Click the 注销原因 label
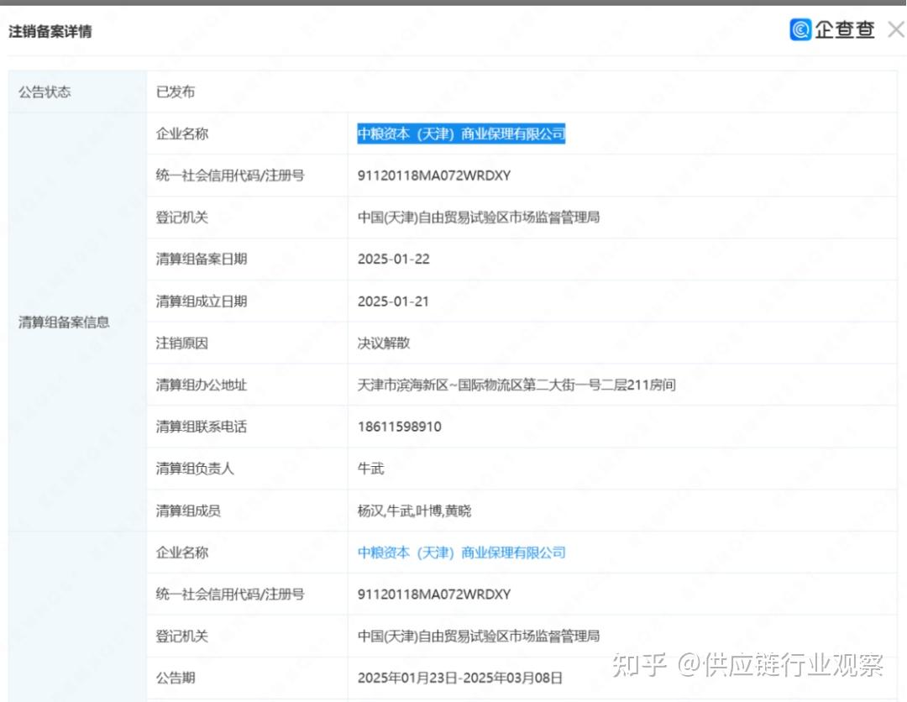907x702 pixels. 181,343
